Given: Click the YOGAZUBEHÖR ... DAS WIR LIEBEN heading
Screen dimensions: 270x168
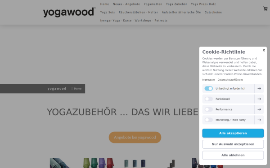Looking at the screenshot, I should (123, 112).
